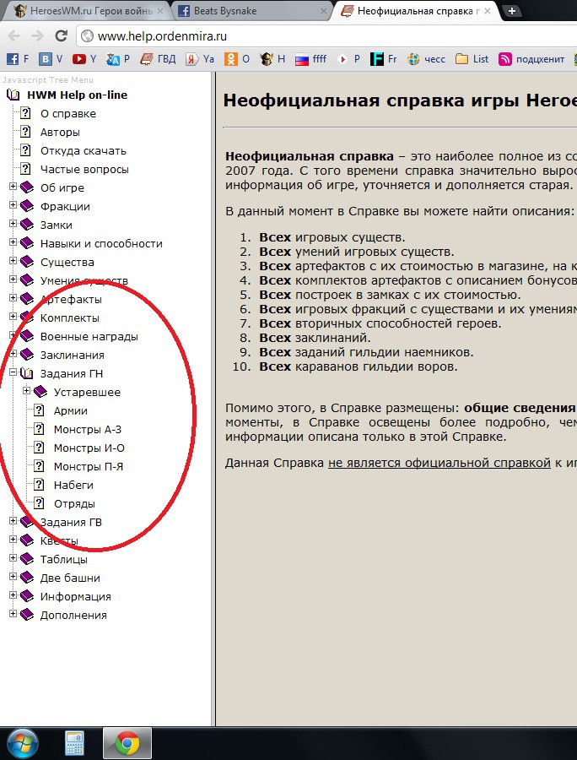Open 'Монстры П-Я' page

coord(89,466)
